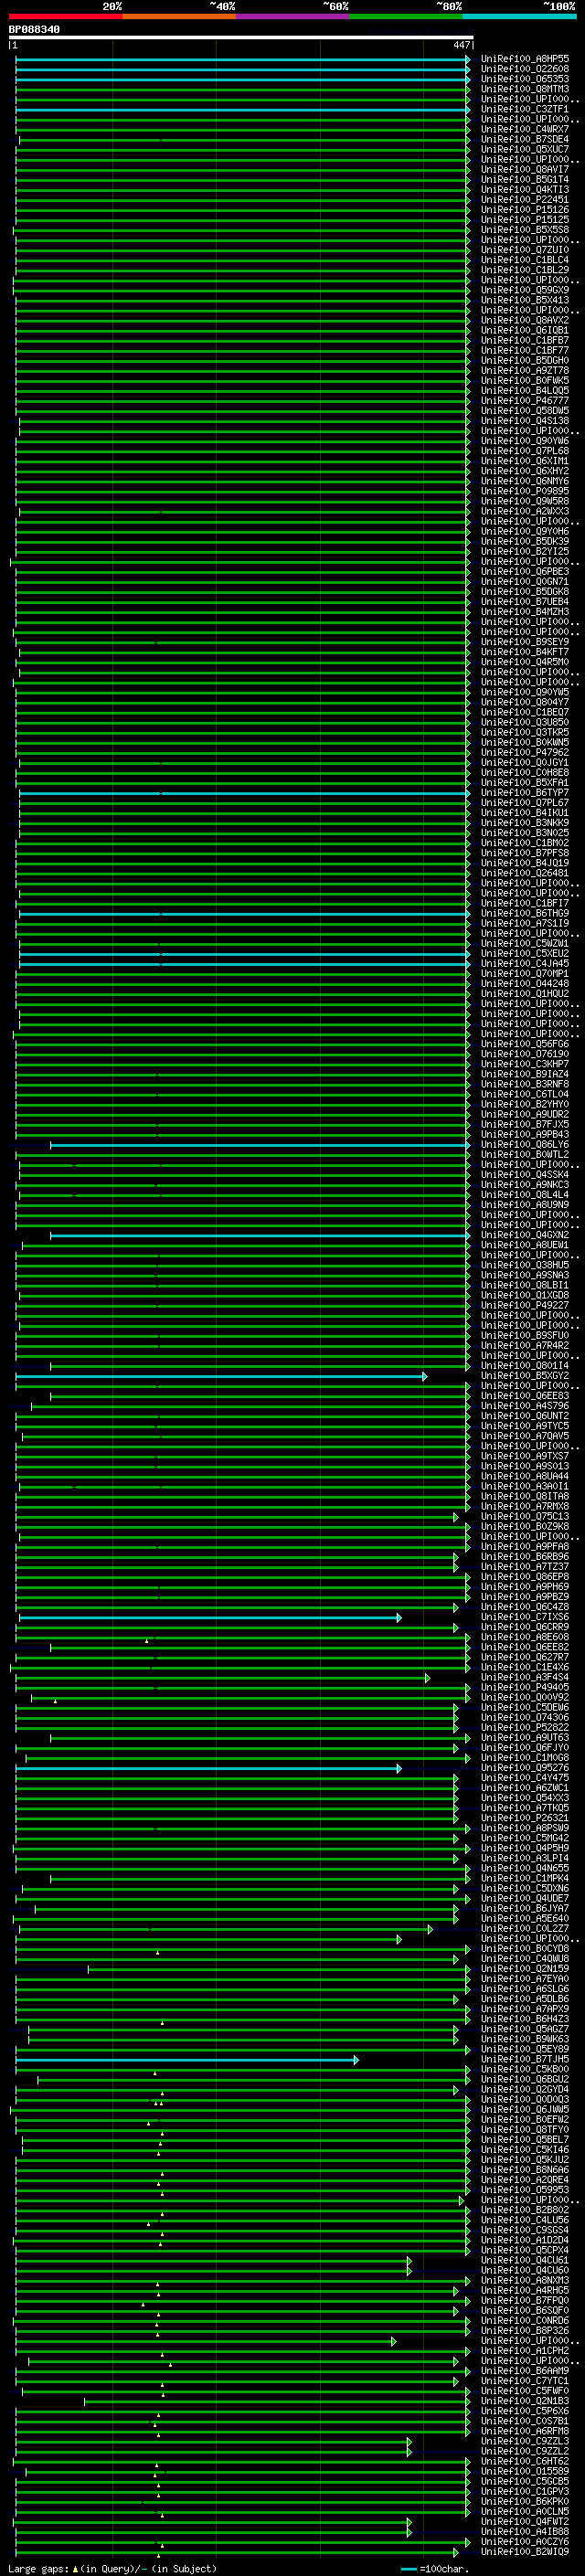The height and width of the screenshot is (2576, 585).
Task: Select hit UniRef100_B0WTL2
Action: click(525, 1155)
